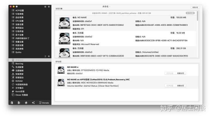Screen dimensions: 211x117
Task: Click the 配置 sidebar section header
Action: click(x=47, y=7)
